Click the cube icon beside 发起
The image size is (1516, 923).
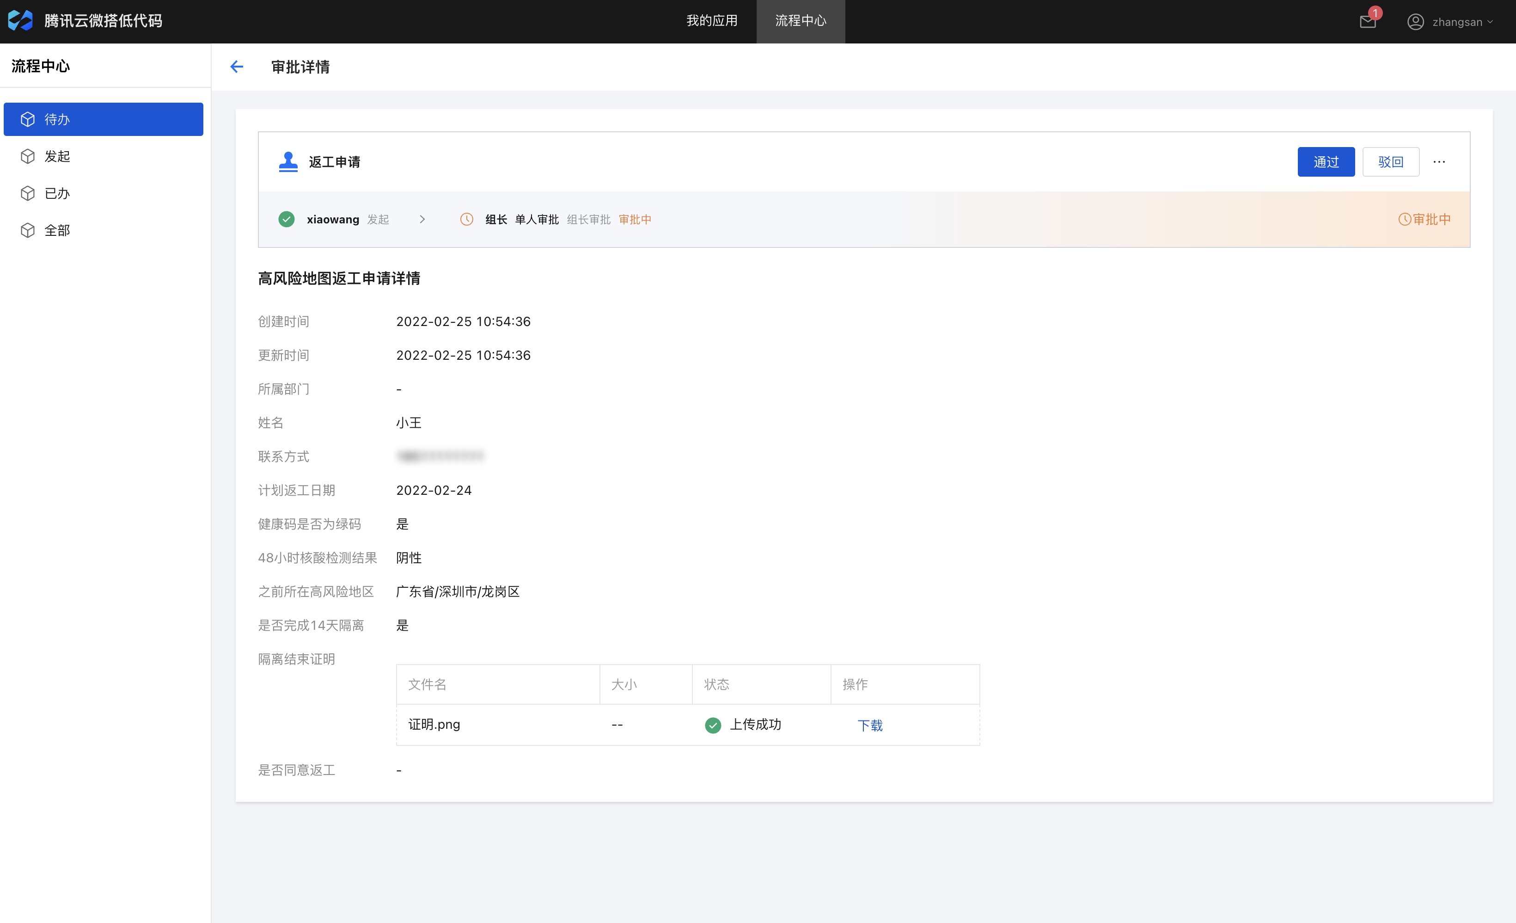tap(28, 156)
